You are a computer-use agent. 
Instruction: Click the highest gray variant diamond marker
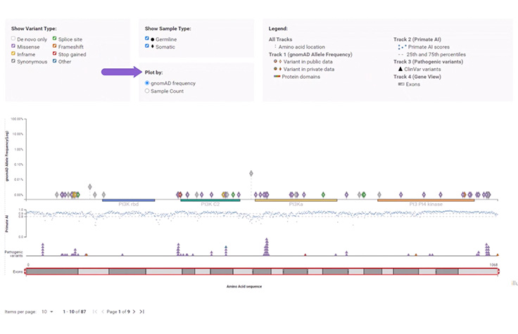pos(251,173)
